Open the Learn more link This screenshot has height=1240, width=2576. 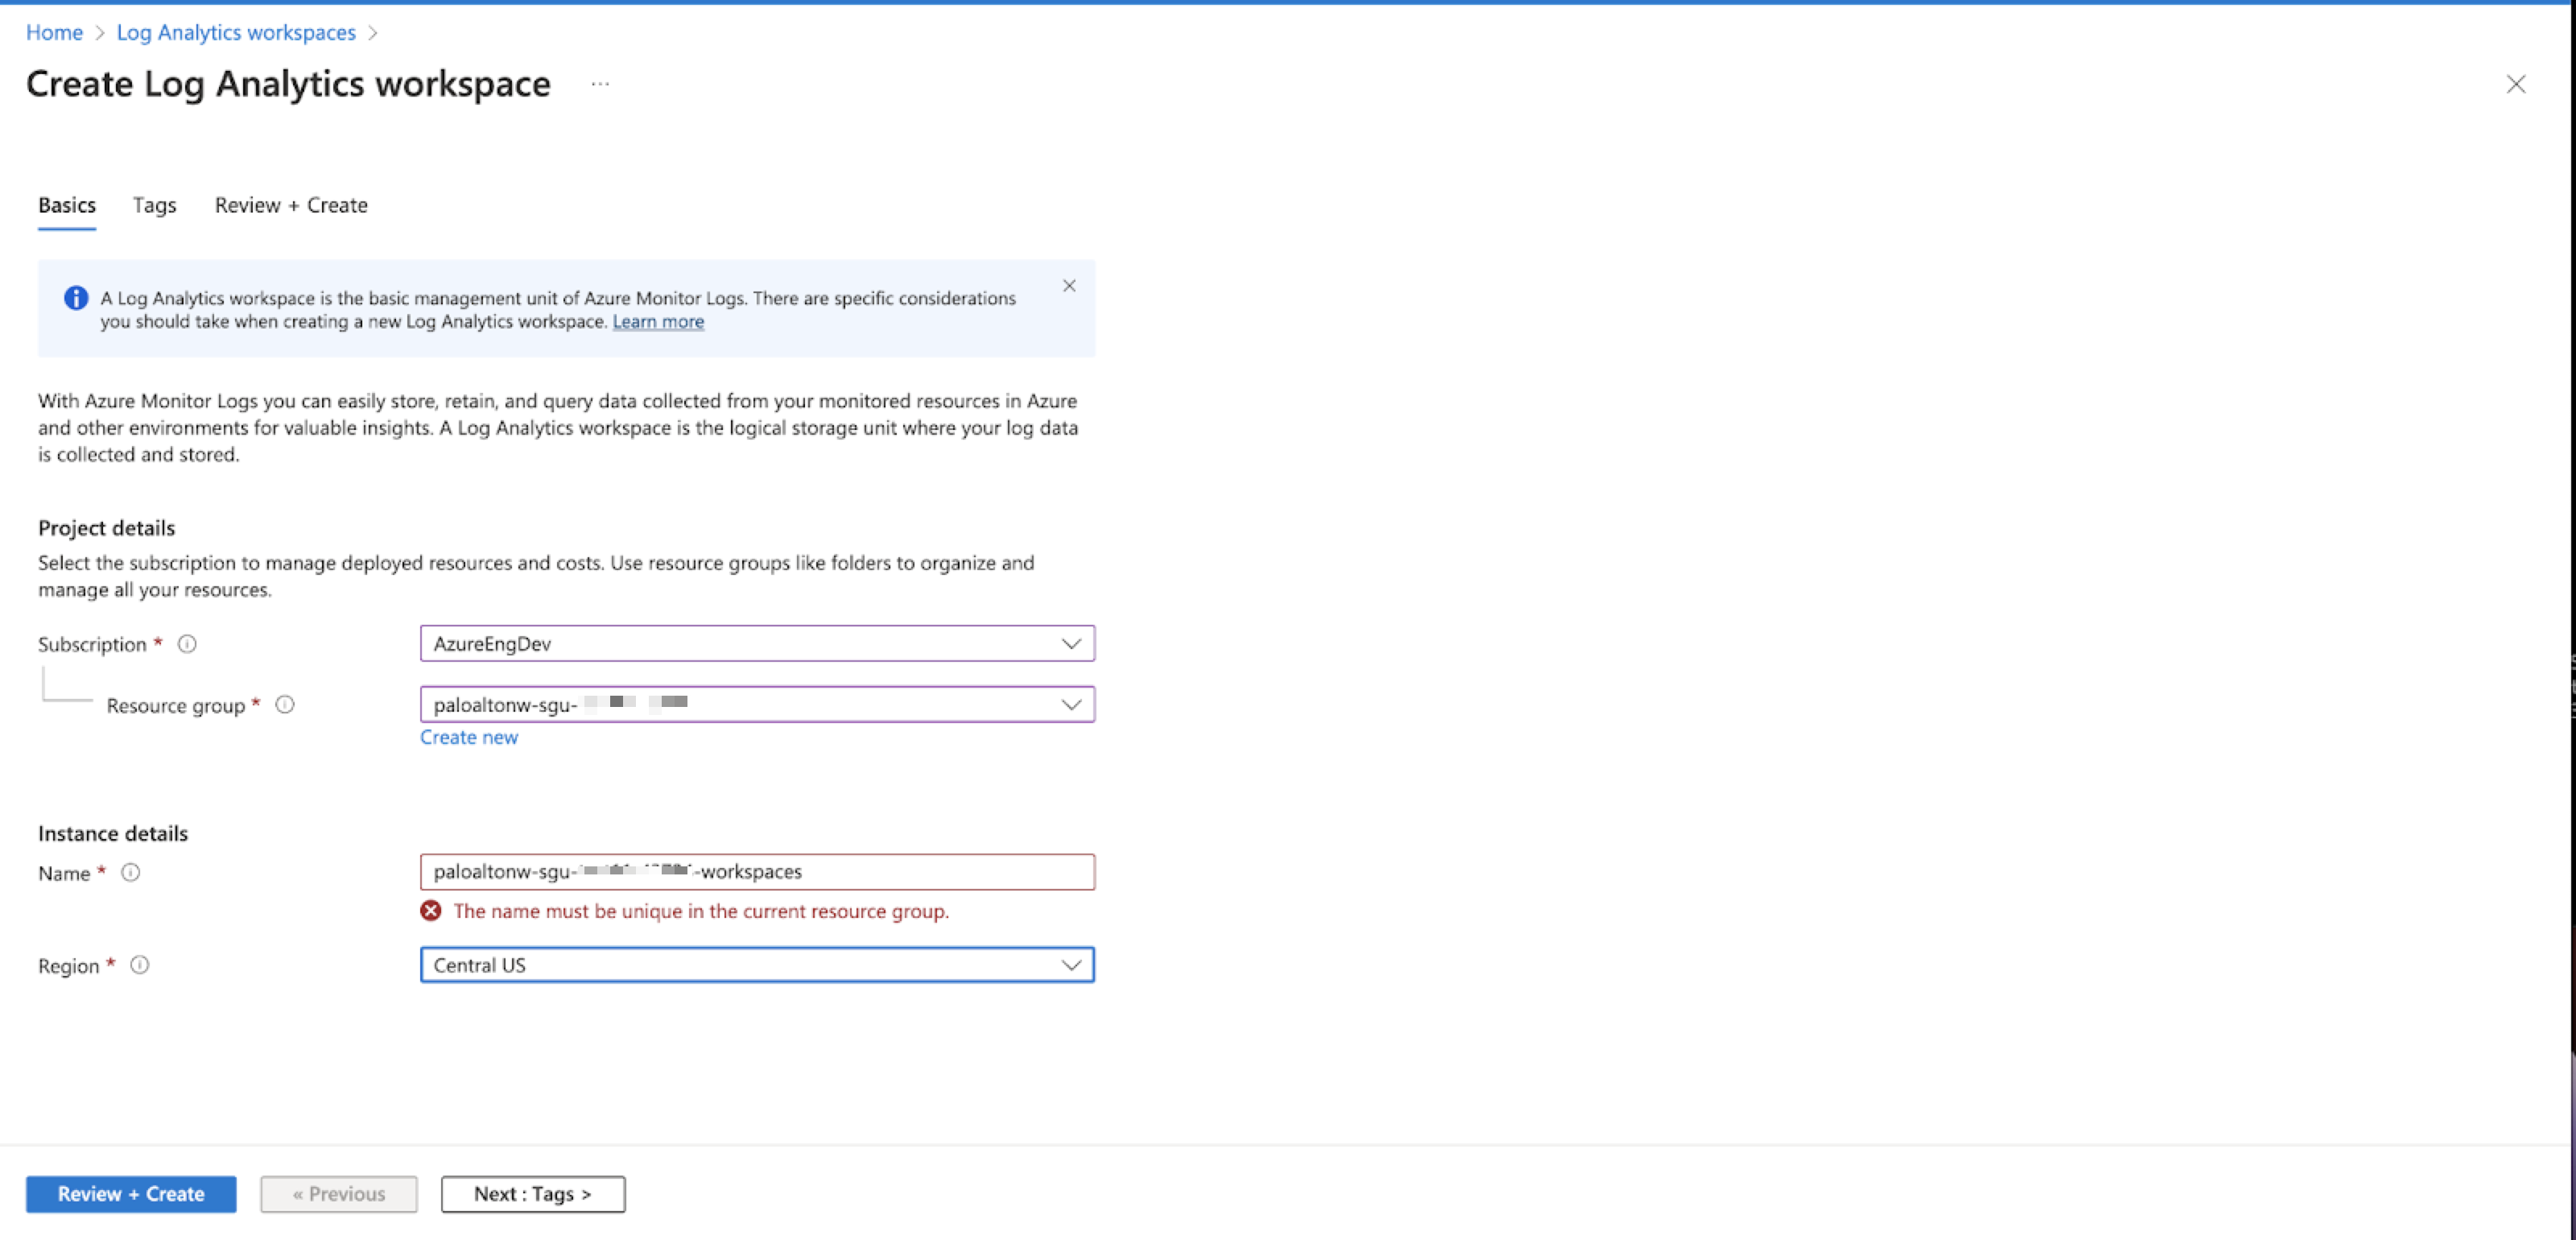coord(658,322)
